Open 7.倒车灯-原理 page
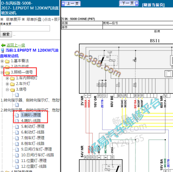 point(33,138)
